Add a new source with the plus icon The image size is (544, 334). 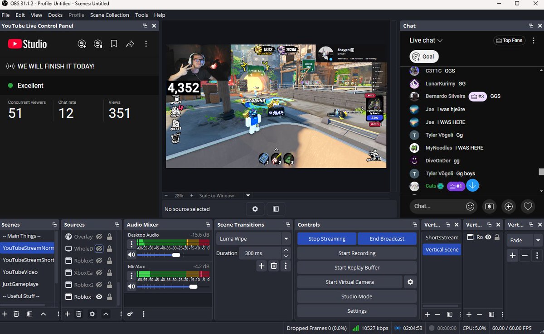point(67,314)
